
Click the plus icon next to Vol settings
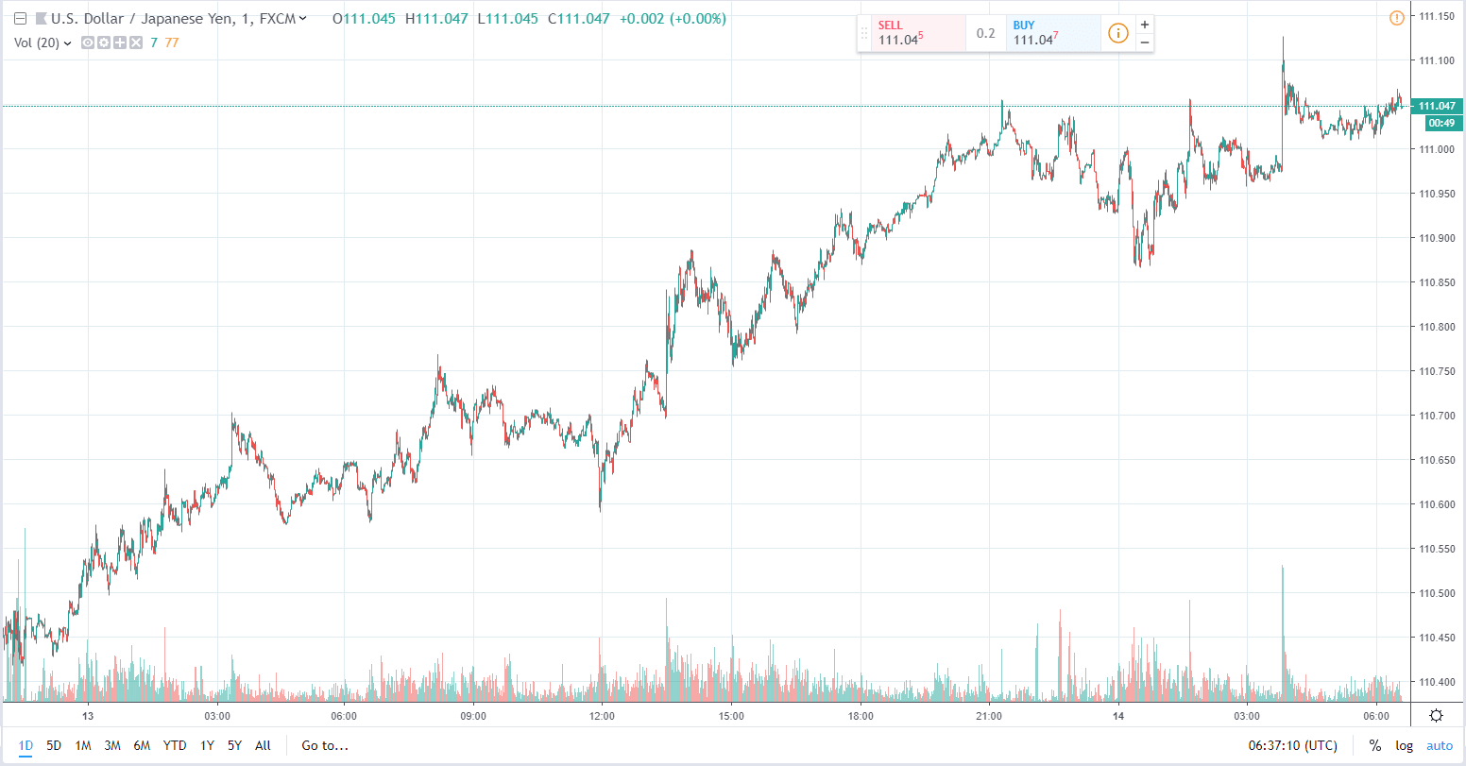click(x=120, y=43)
